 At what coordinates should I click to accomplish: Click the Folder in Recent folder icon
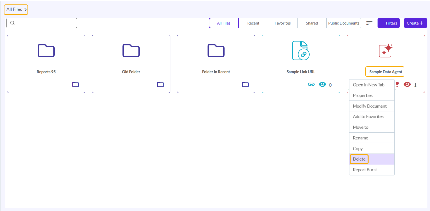(x=216, y=50)
